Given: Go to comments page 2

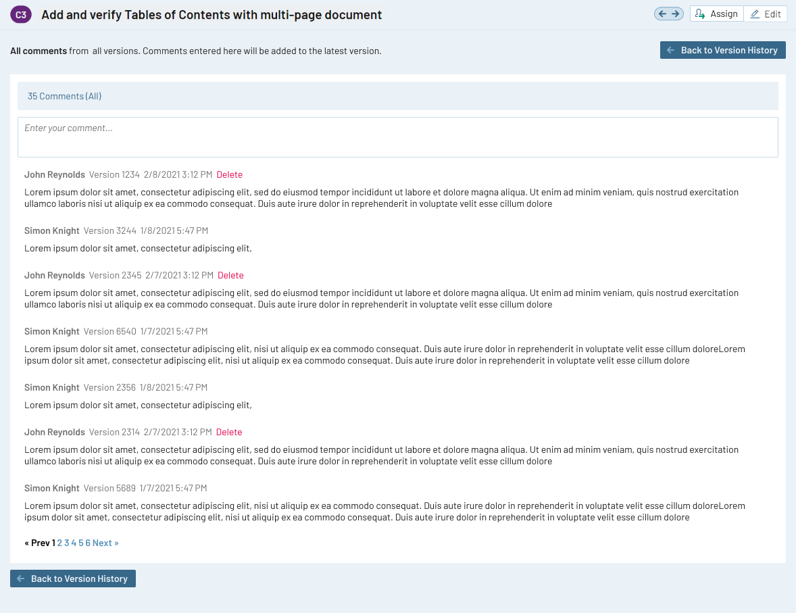Looking at the screenshot, I should click(x=59, y=543).
